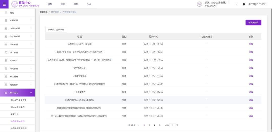Viewport: 272px width, 132px height.
Task: Click the 乐偶 site avatar icon
Action: 199,4
